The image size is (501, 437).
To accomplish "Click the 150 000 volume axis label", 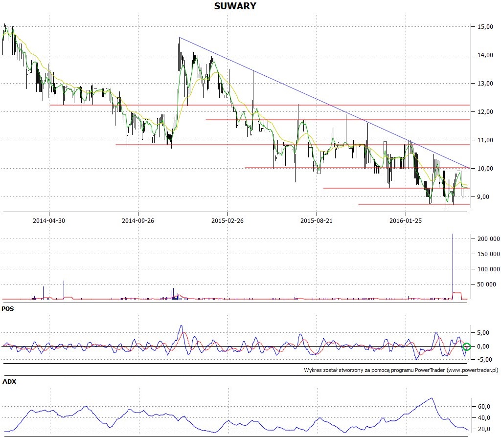I will coord(489,254).
